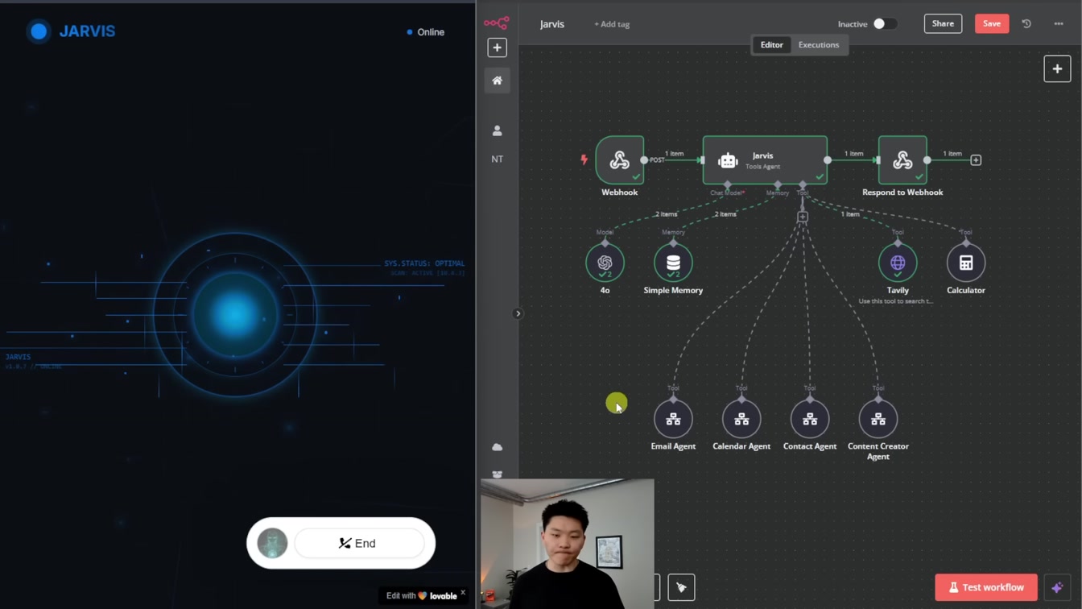Click the Share button
The height and width of the screenshot is (609, 1082).
click(943, 24)
